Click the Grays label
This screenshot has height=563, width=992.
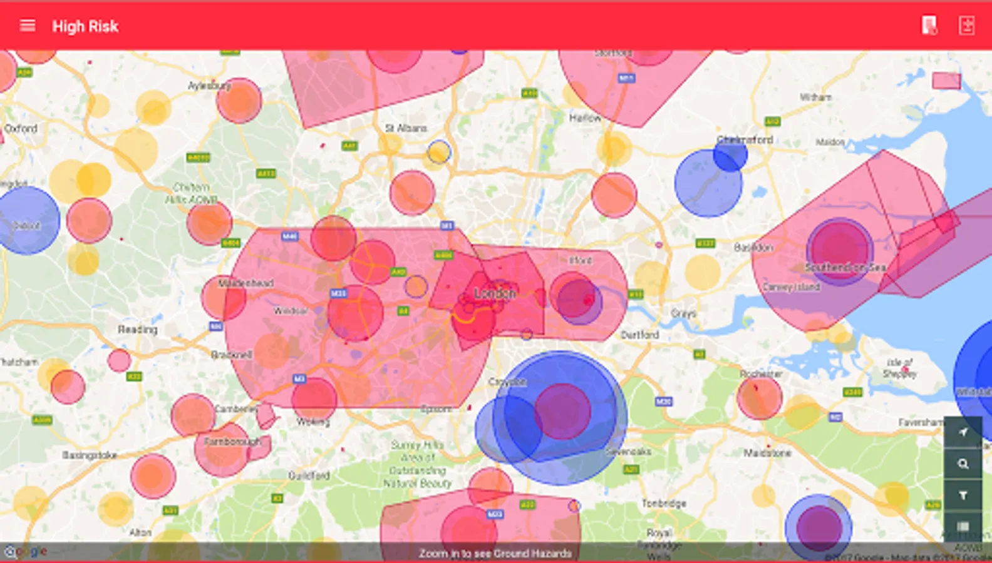(x=683, y=313)
